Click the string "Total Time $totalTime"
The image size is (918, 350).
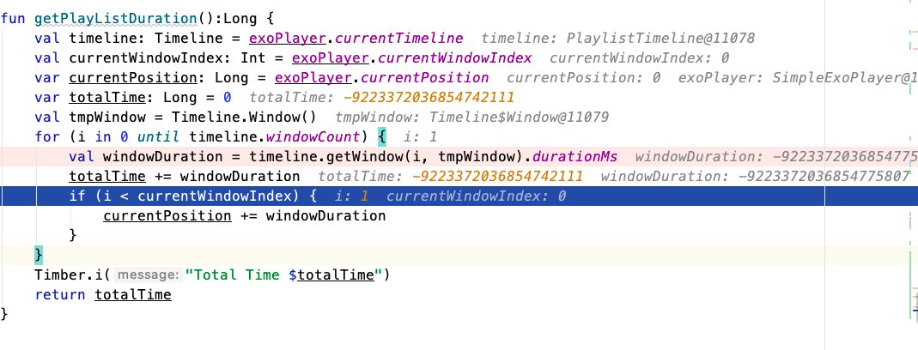[283, 275]
